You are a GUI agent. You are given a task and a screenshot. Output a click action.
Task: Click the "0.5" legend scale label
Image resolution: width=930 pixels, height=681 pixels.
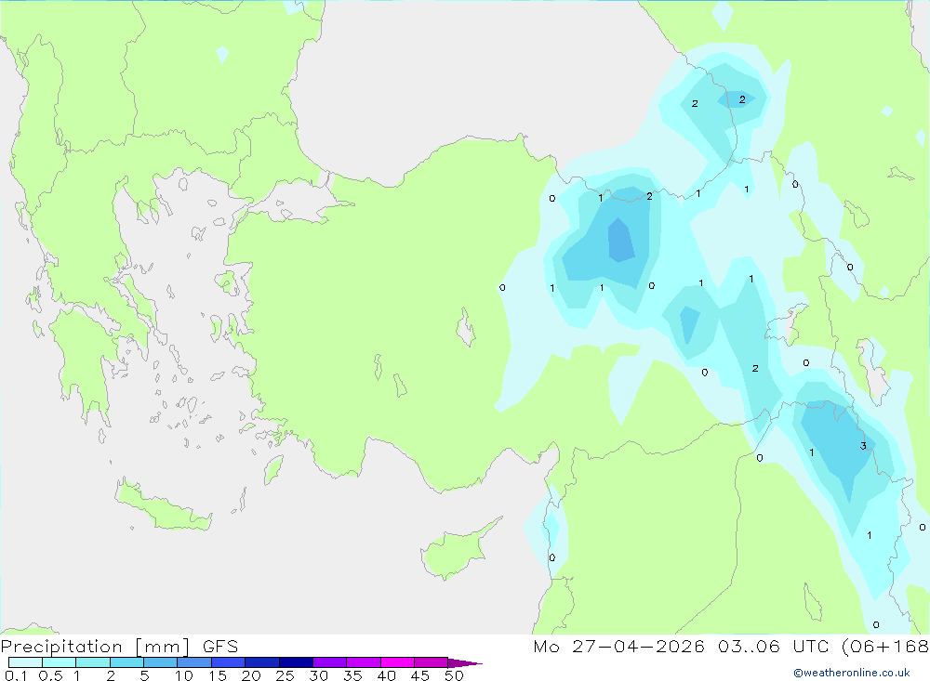tap(50, 675)
